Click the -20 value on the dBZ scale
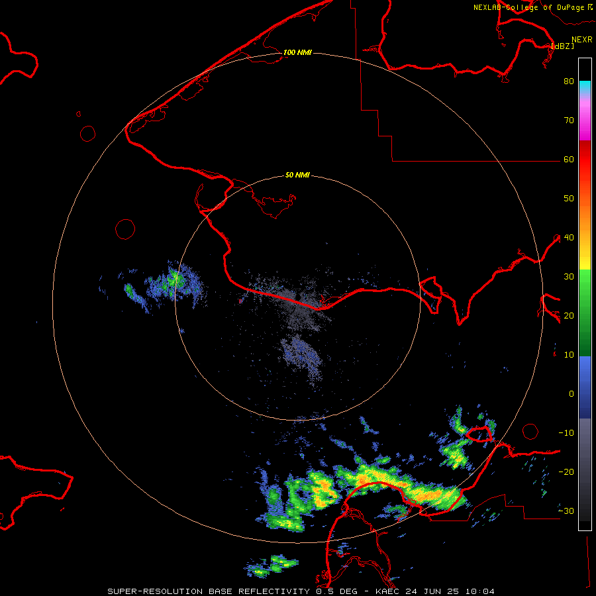 [x=566, y=472]
